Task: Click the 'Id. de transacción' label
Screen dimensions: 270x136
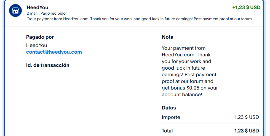Action: coord(47,65)
